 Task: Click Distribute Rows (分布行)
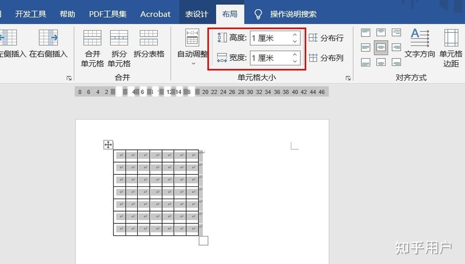coord(326,38)
